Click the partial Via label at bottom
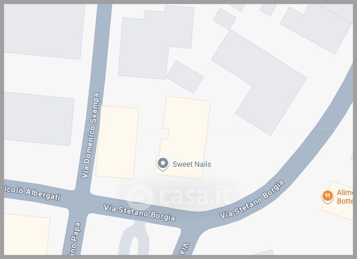This screenshot has height=259, width=357. pos(185,249)
